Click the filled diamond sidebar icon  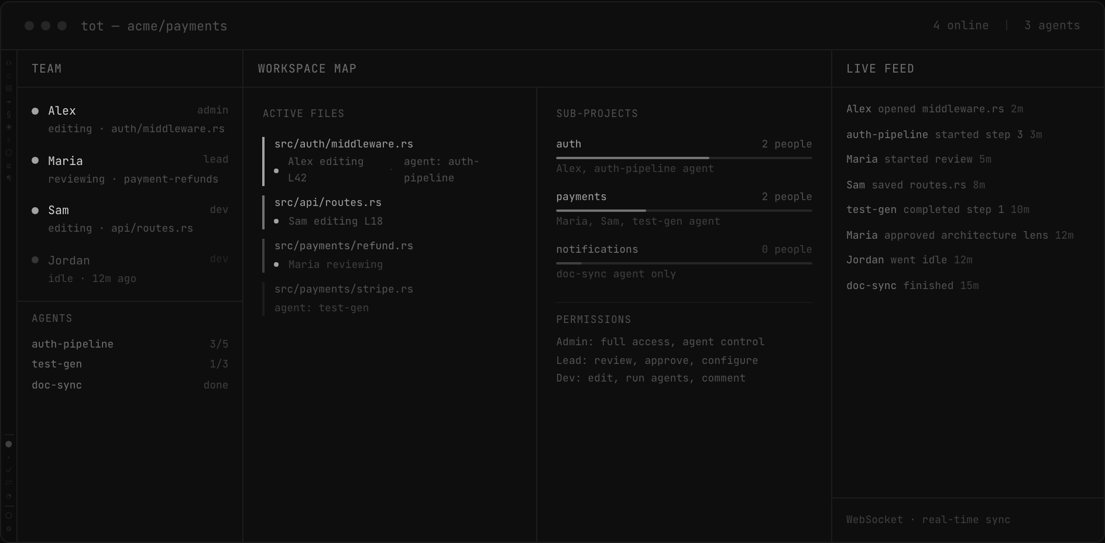coord(9,127)
